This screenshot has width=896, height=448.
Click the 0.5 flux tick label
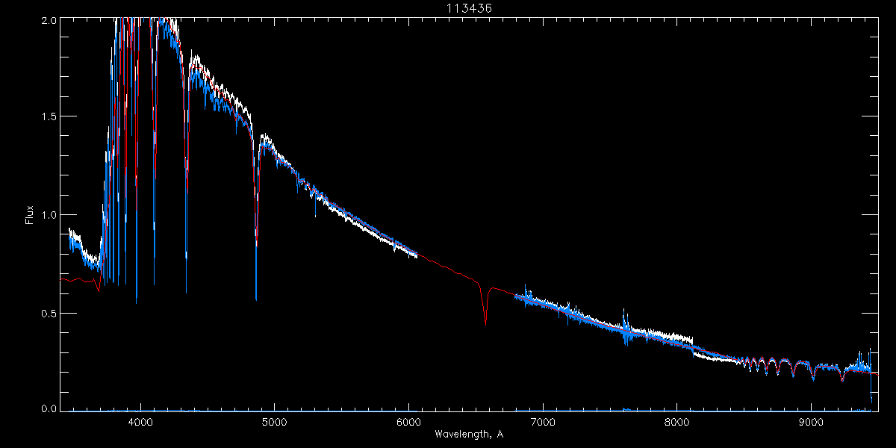[49, 313]
